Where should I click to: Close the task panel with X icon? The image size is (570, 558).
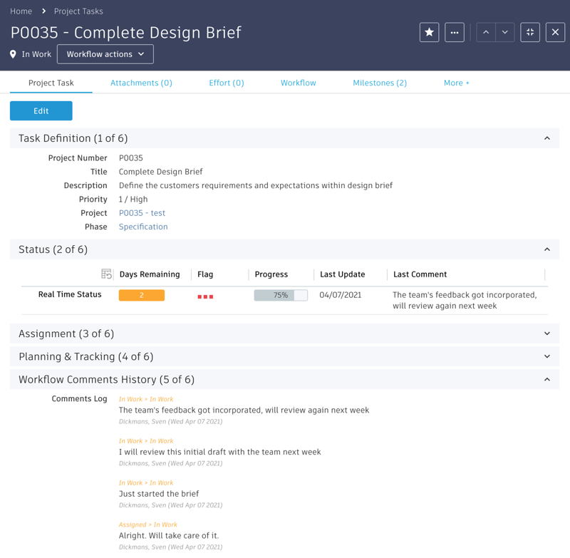[555, 32]
